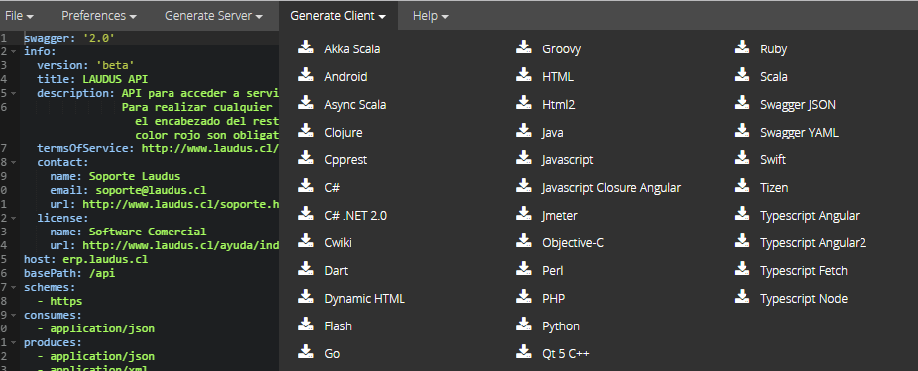
Task: Click the download icon next to Objective-C
Action: coord(524,241)
